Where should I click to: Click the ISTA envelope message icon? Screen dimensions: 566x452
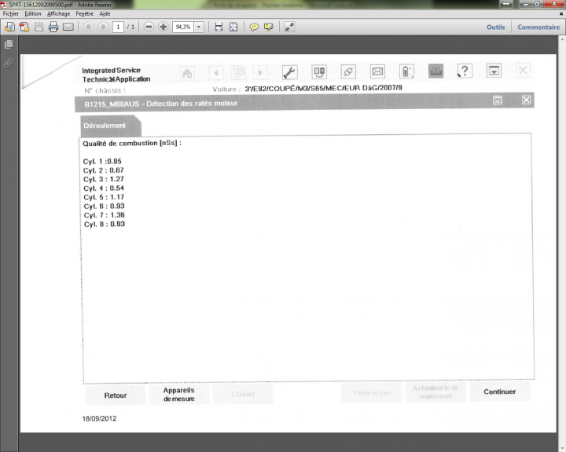377,71
